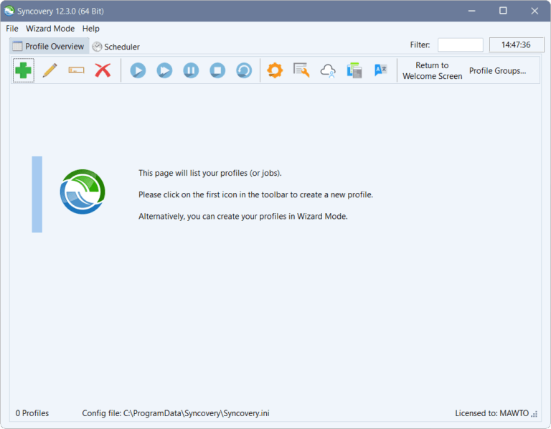Click the run in background play icon
The image size is (551, 429).
[164, 70]
